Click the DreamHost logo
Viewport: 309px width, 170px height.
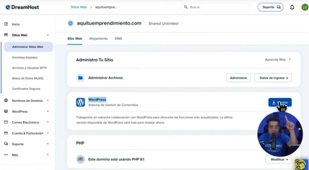click(22, 7)
